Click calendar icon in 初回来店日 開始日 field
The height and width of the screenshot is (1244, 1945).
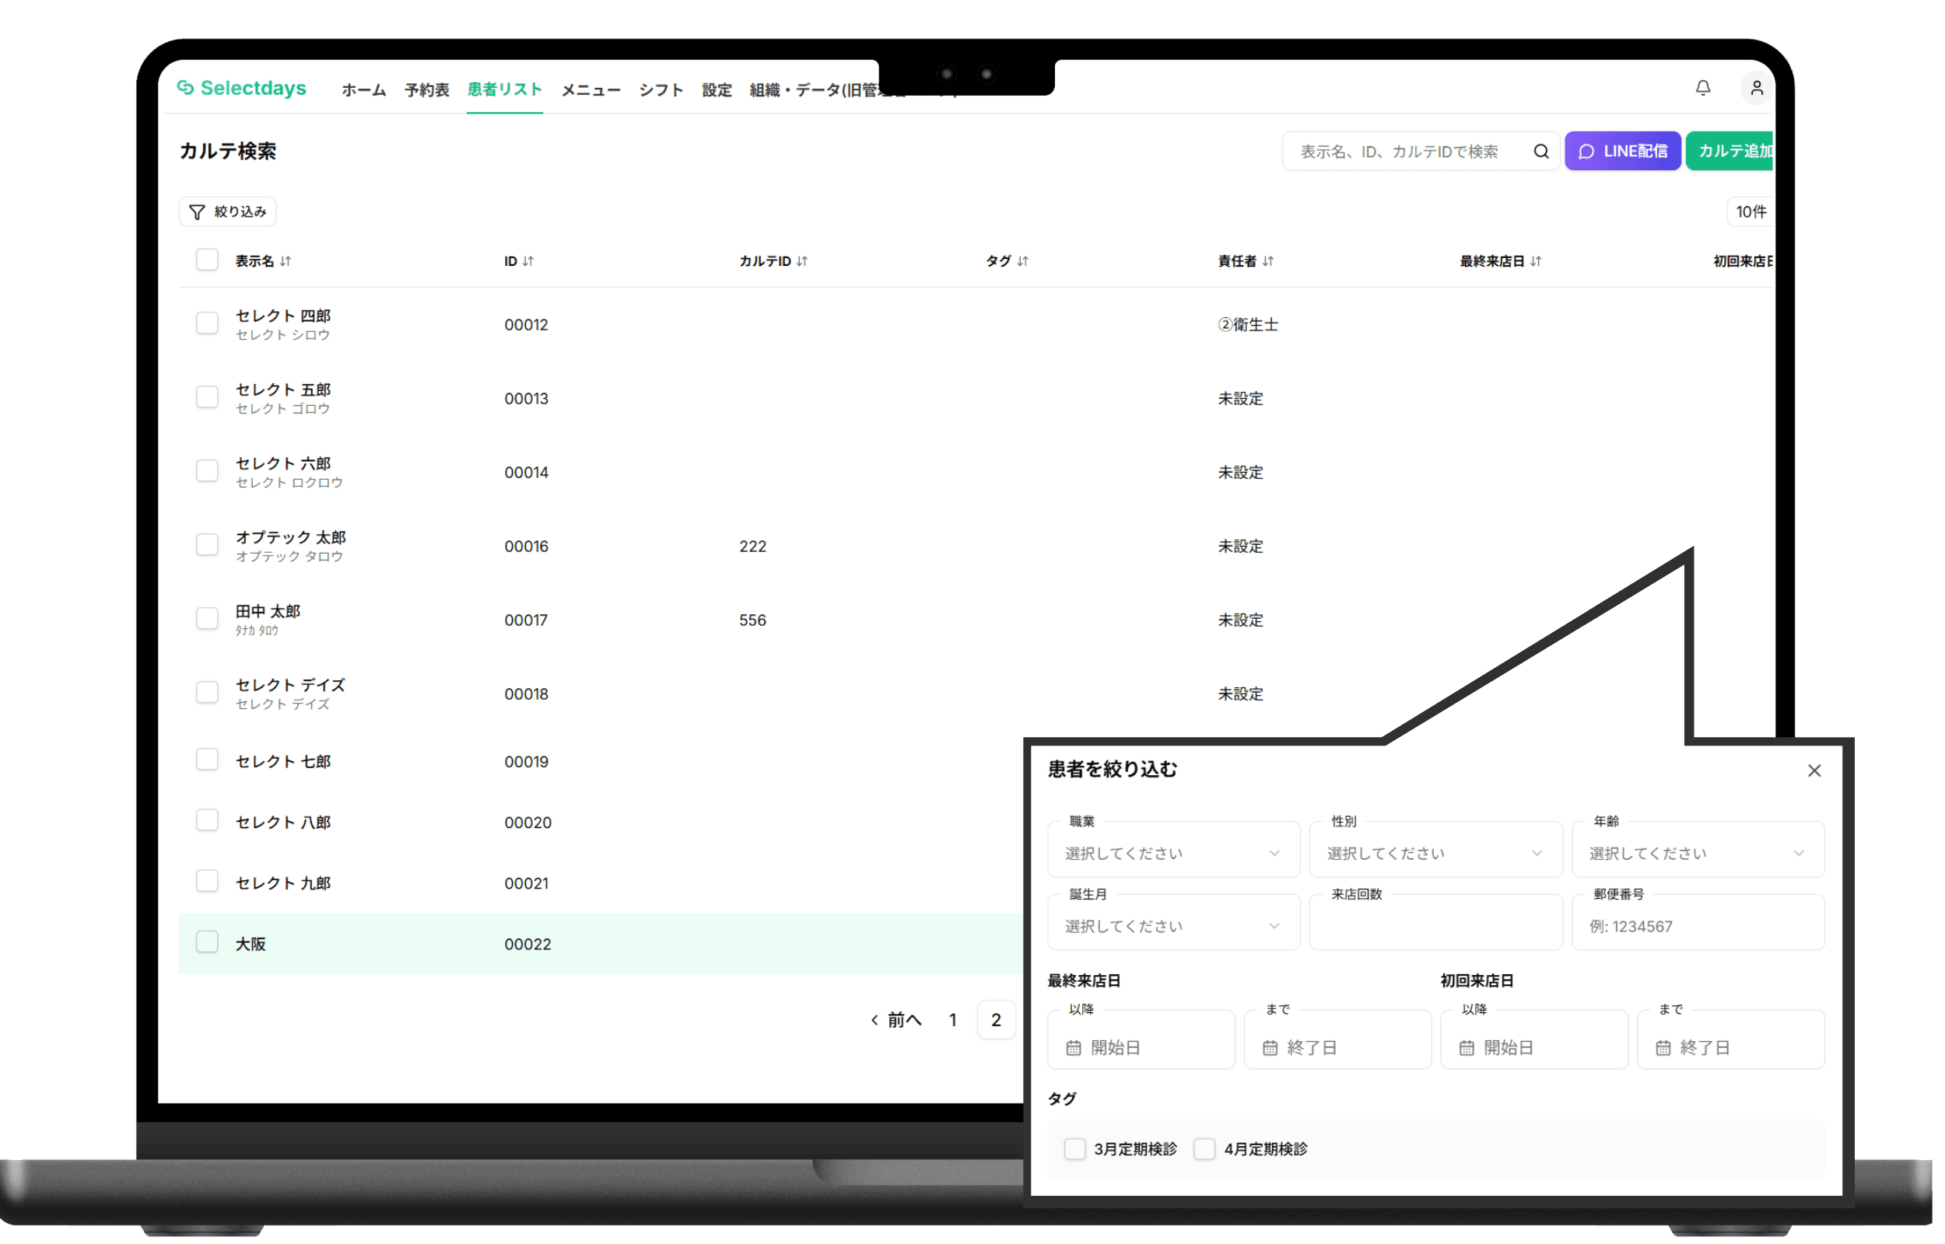click(1466, 1048)
